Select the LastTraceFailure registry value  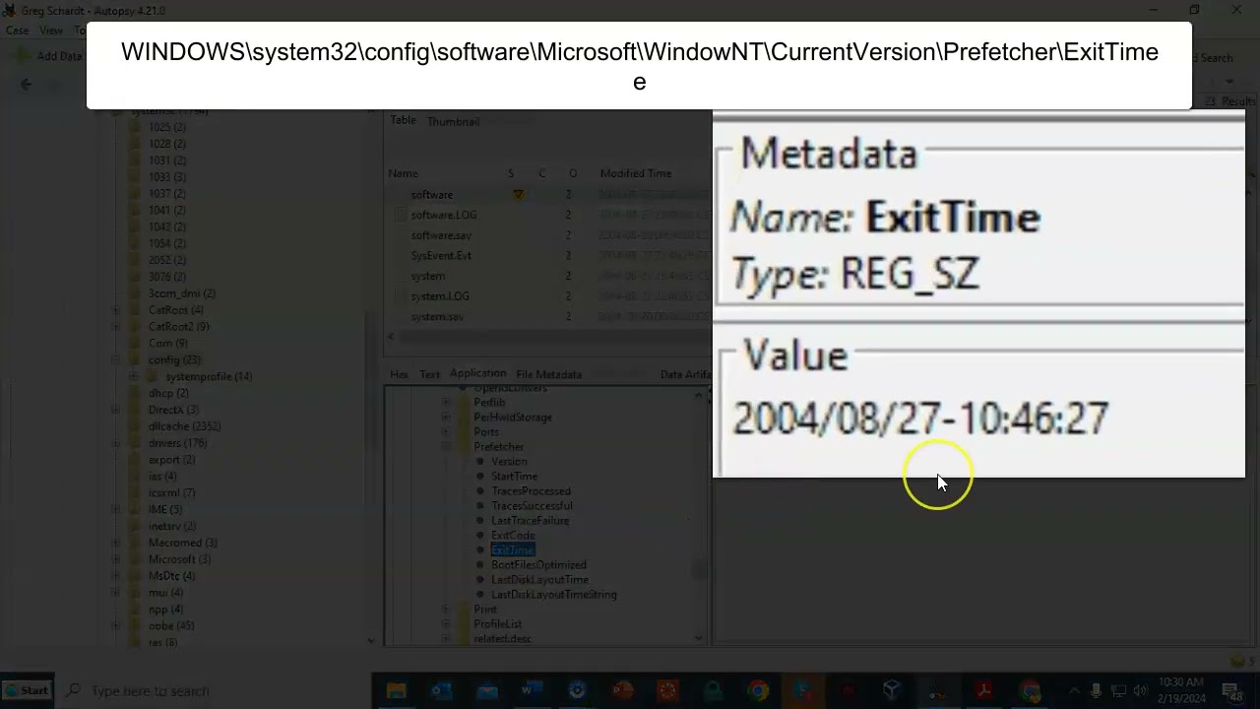click(x=530, y=521)
